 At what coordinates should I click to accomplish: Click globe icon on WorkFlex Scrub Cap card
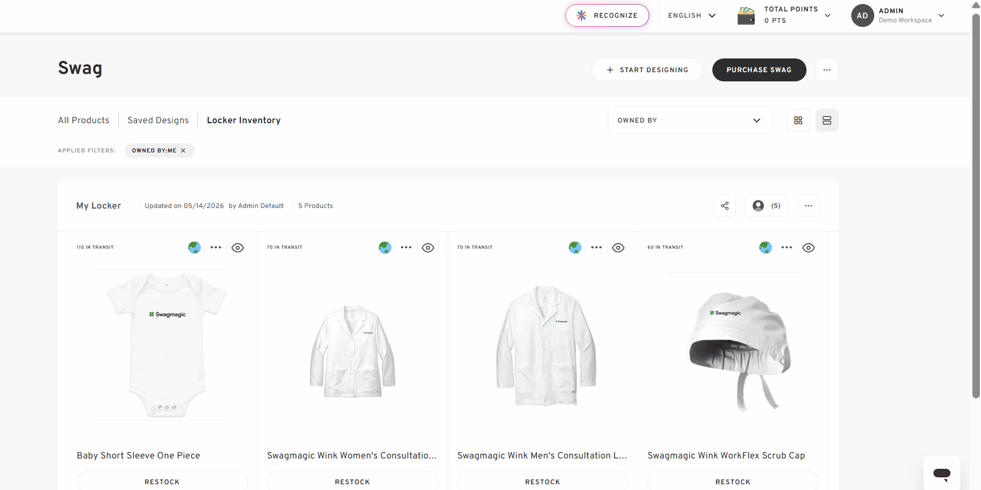click(766, 248)
